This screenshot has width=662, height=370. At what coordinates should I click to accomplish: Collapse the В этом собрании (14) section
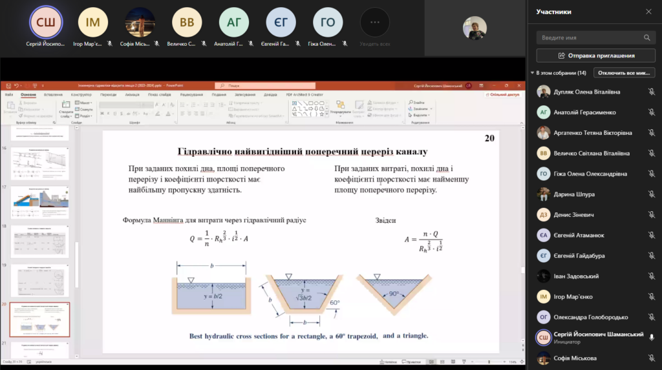533,73
